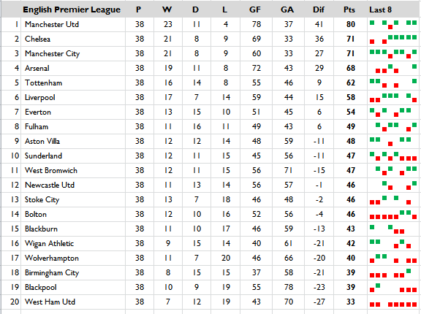Select the Last 8 column header
The width and height of the screenshot is (421, 314).
(394, 9)
